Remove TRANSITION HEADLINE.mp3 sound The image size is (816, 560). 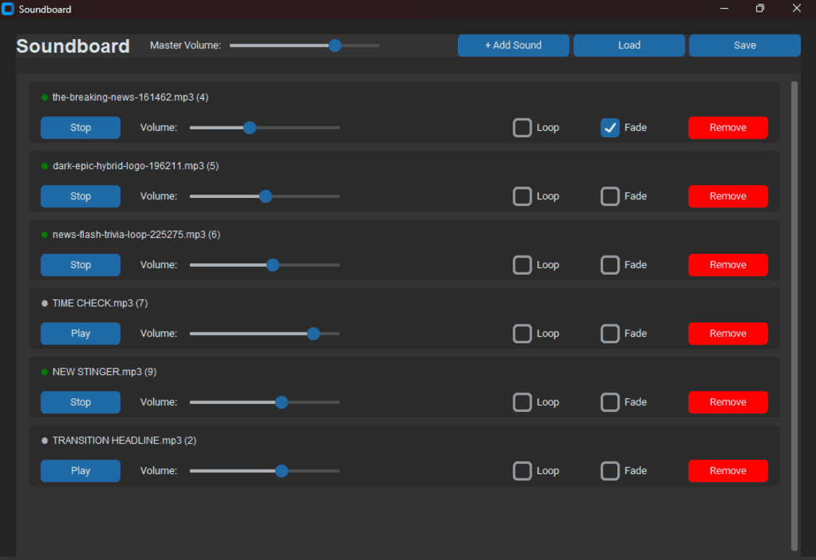727,471
